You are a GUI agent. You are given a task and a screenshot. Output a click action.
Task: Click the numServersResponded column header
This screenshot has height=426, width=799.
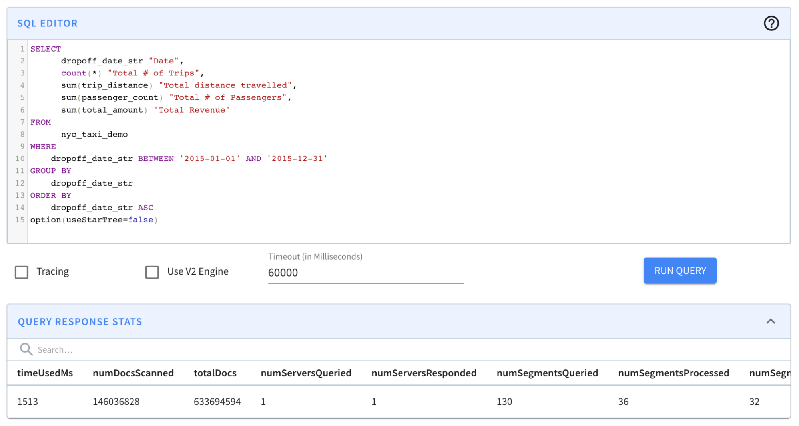pos(424,373)
